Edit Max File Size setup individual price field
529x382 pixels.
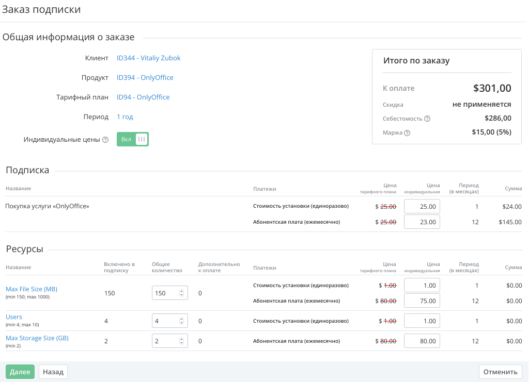point(422,286)
